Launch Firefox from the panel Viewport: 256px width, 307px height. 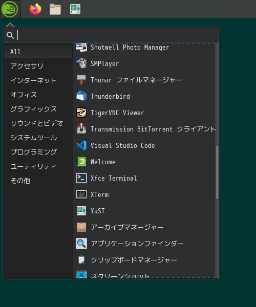35,9
